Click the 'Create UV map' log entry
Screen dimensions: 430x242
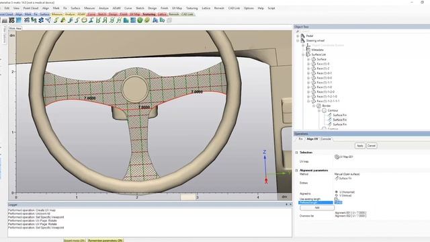(x=32, y=210)
